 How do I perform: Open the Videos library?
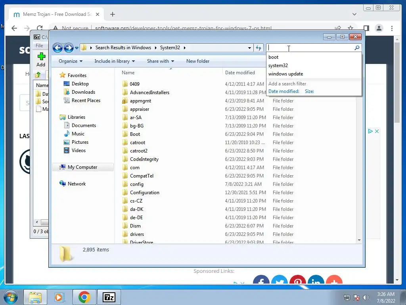pos(79,151)
